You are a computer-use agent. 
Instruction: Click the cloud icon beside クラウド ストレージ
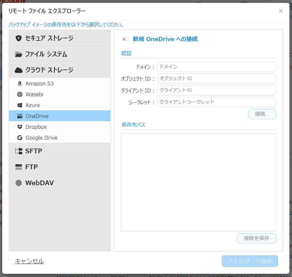(19, 70)
